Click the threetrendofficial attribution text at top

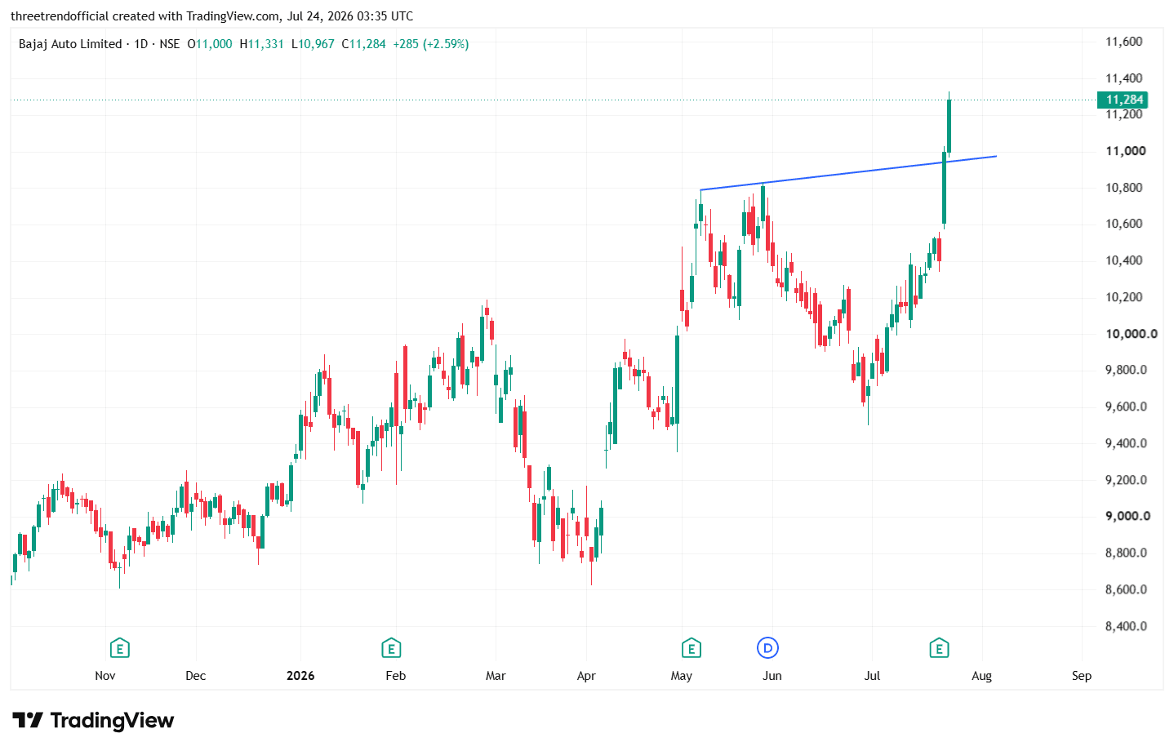point(212,16)
